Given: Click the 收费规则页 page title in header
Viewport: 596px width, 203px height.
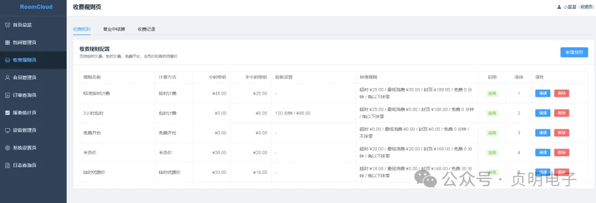Looking at the screenshot, I should click(87, 7).
